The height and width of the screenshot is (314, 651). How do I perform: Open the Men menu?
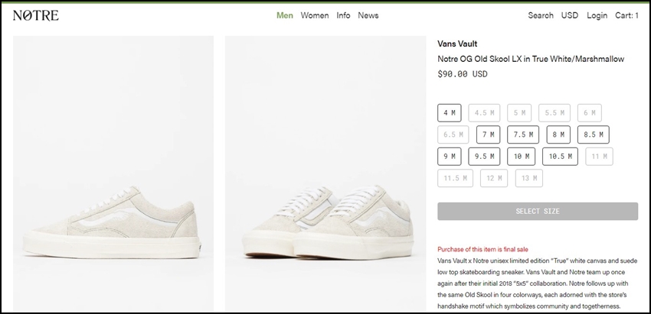coord(285,15)
